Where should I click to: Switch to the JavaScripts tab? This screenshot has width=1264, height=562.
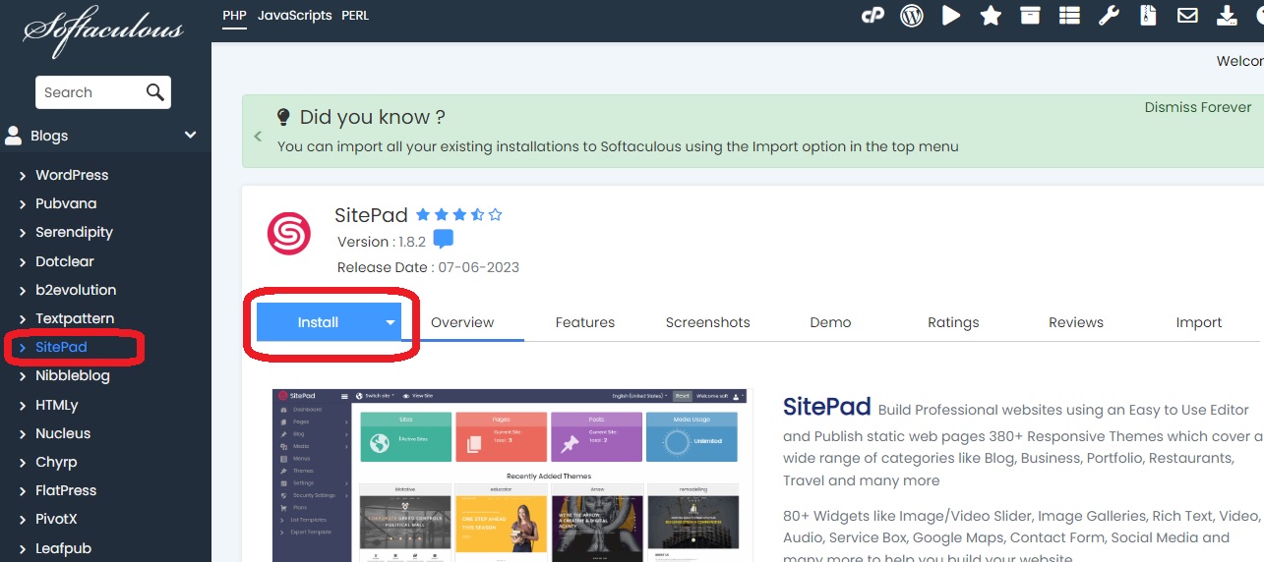(x=294, y=16)
